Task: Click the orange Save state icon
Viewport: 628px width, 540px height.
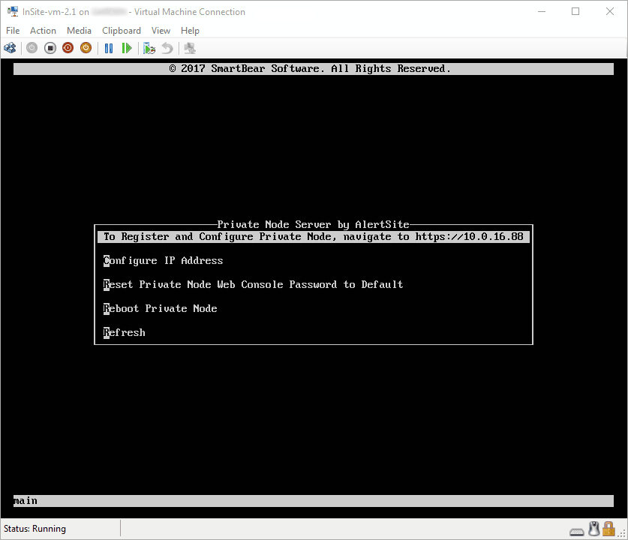Action: point(86,49)
